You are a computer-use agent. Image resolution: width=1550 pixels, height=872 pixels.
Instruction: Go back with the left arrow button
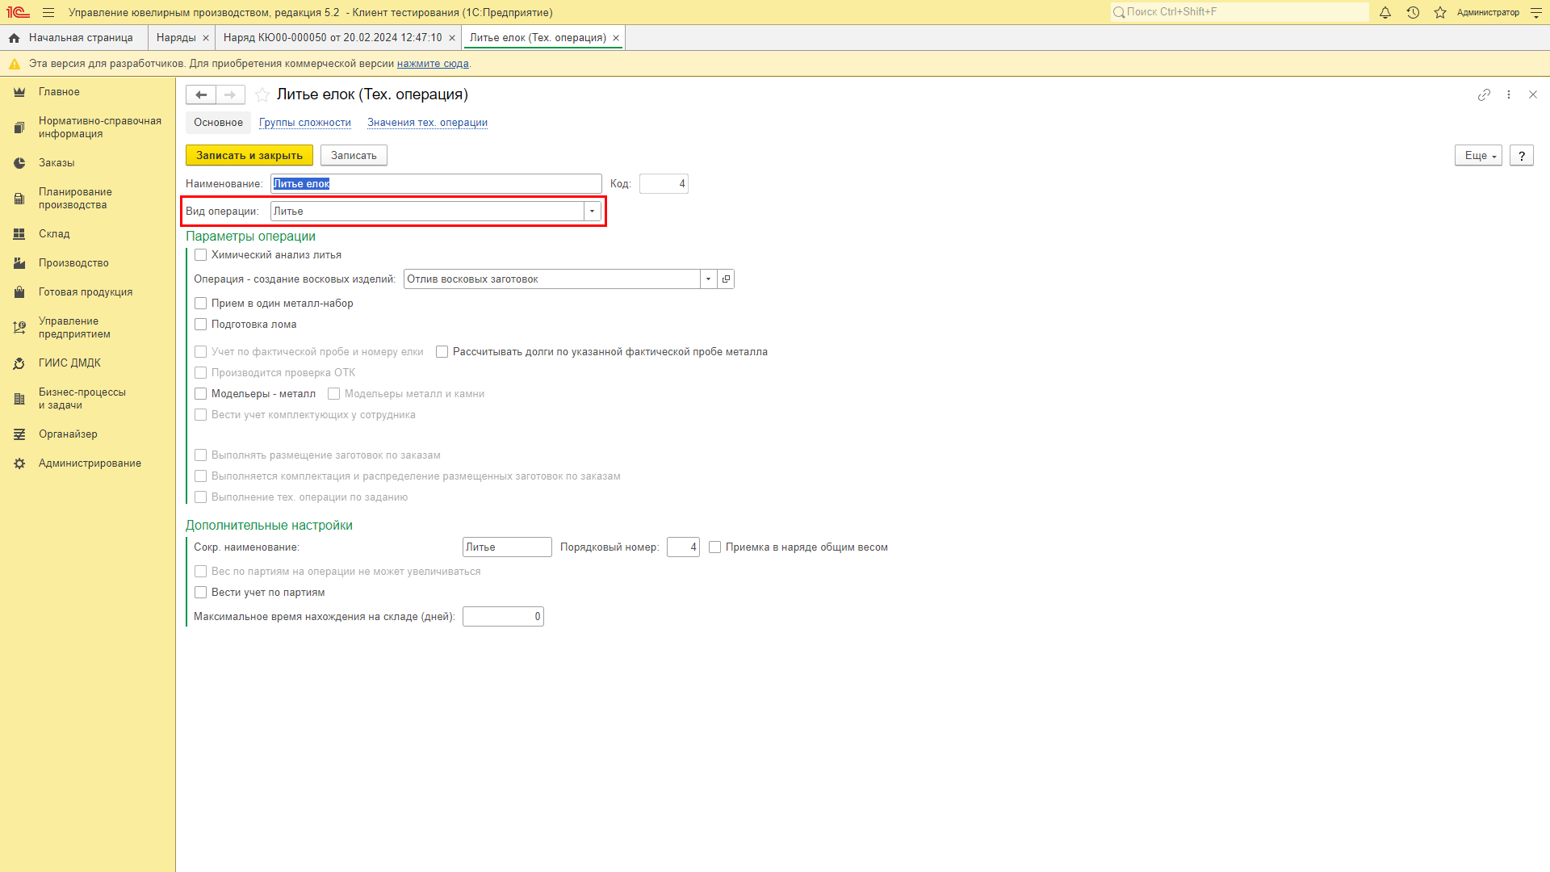click(x=201, y=94)
